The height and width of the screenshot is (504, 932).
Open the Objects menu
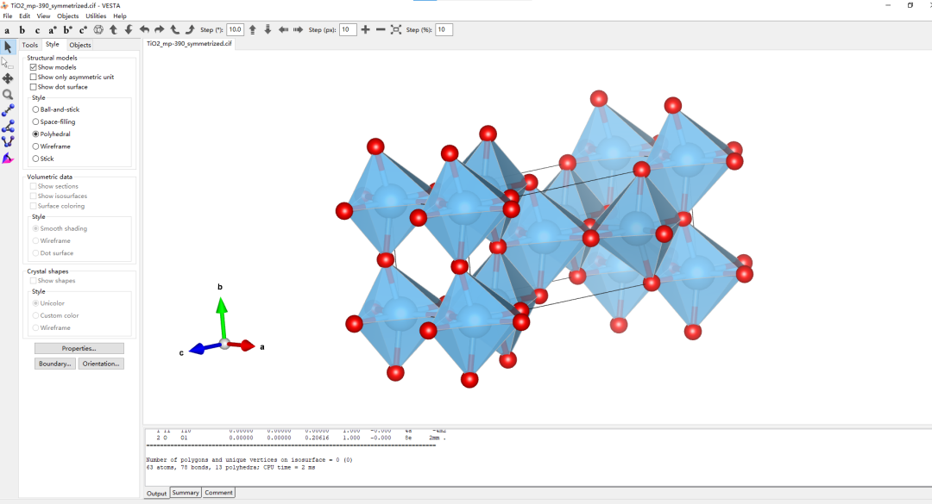[x=67, y=16]
